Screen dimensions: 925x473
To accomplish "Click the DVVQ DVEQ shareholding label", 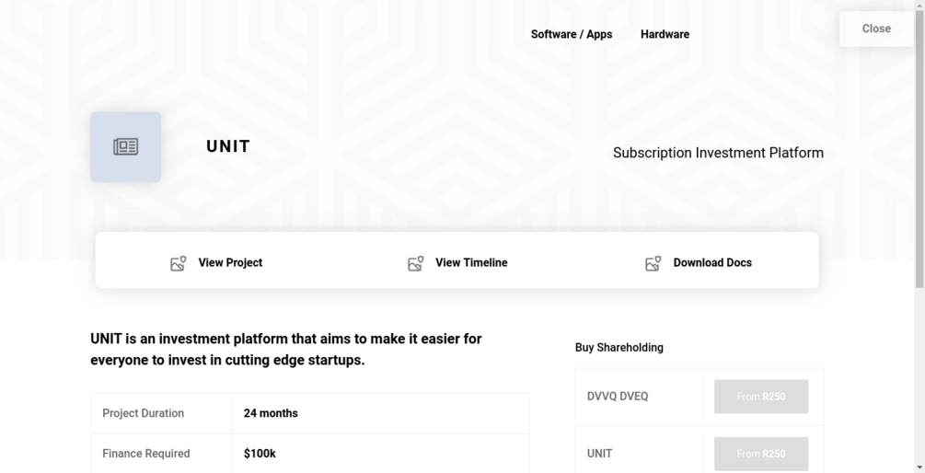I will click(x=618, y=397).
